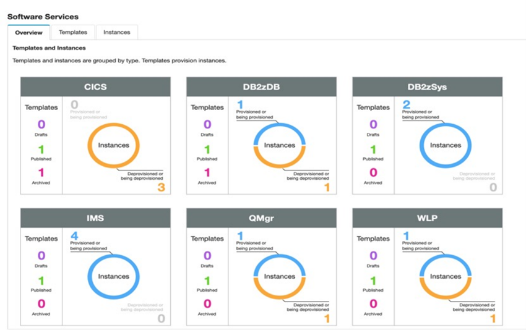The width and height of the screenshot is (526, 330).
Task: Click WLP Archived count 0
Action: pyautogui.click(x=373, y=303)
